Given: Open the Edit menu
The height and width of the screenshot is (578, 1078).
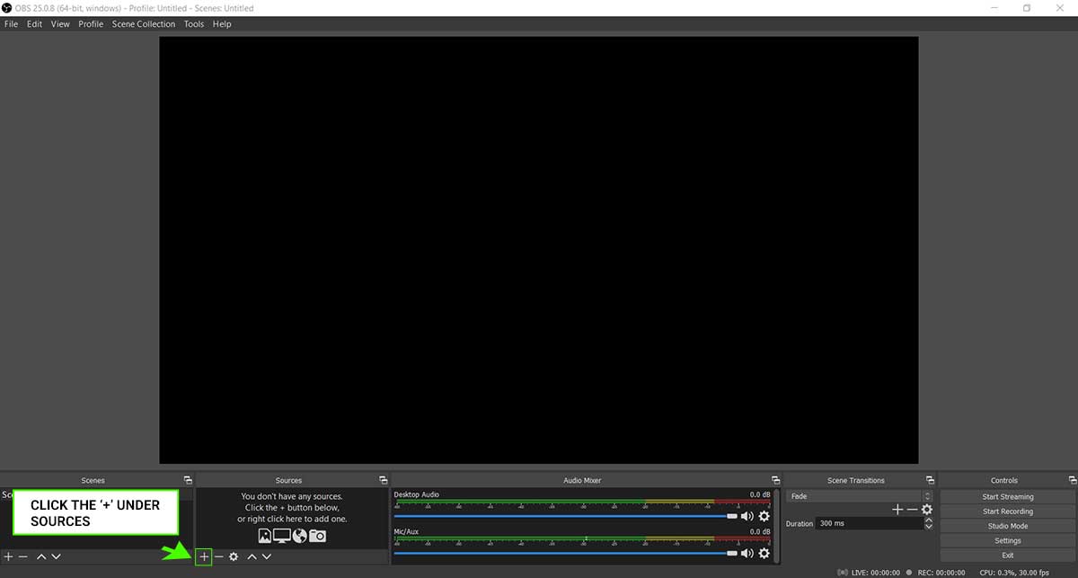Looking at the screenshot, I should 34,24.
